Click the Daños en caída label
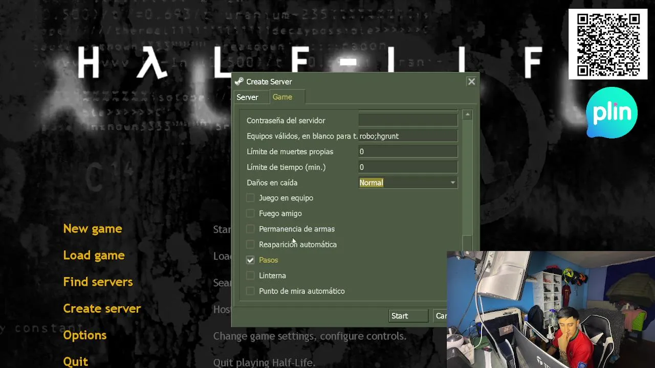This screenshot has width=655, height=368. tap(272, 182)
